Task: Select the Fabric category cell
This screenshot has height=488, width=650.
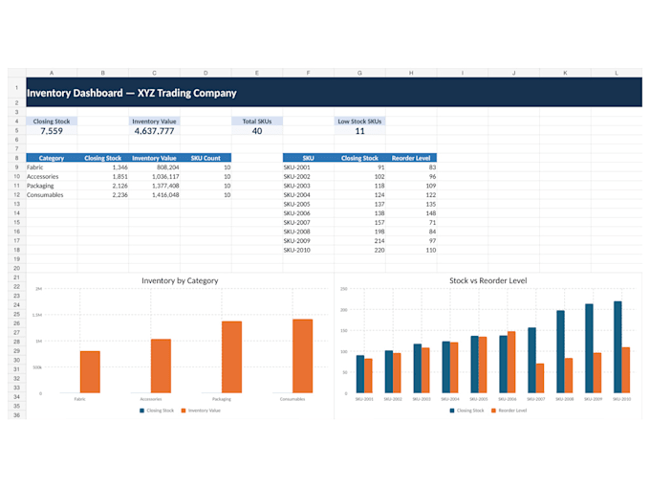Action: tap(52, 167)
